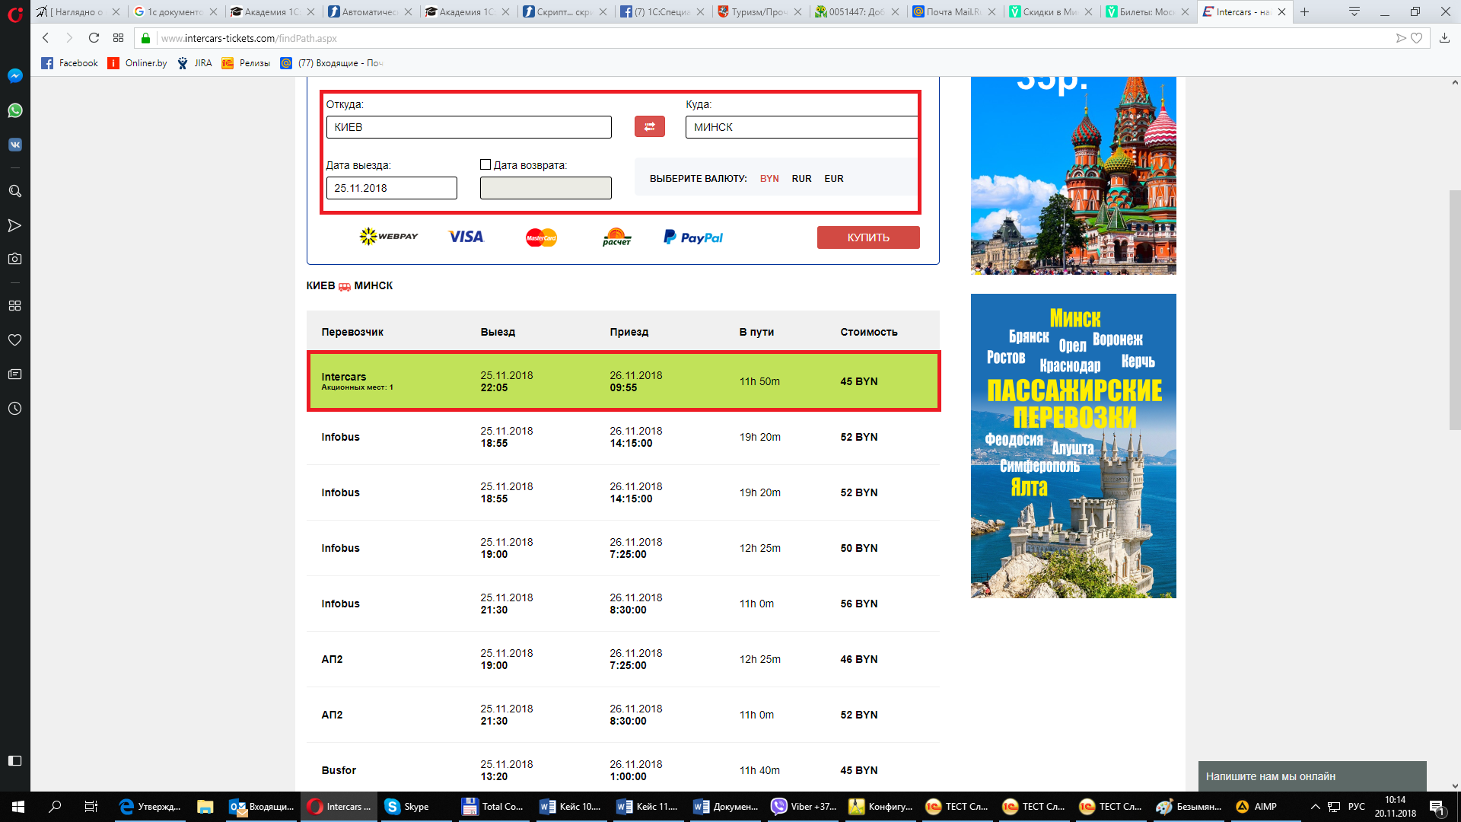Open the tab list menu in the tab bar
The height and width of the screenshot is (822, 1461).
(1354, 11)
